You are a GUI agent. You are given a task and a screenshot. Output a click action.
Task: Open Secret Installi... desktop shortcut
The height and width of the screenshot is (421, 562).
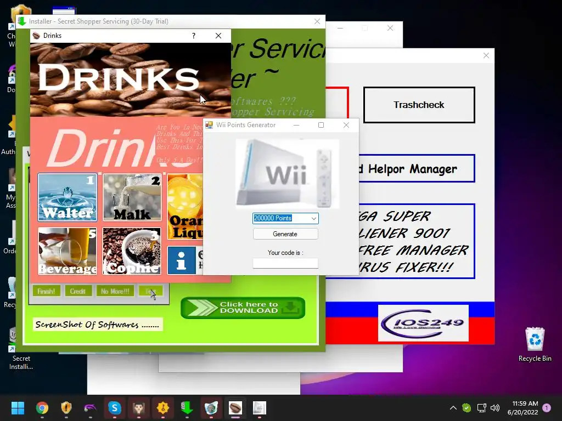point(21,349)
